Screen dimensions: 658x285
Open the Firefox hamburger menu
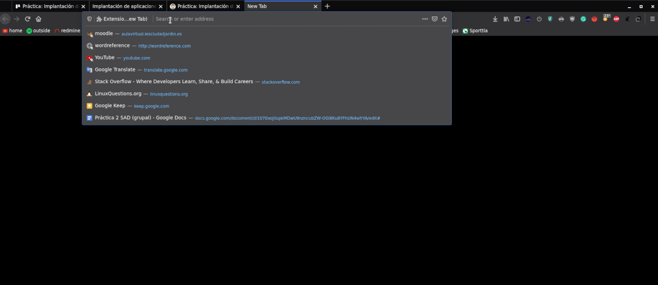(652, 19)
